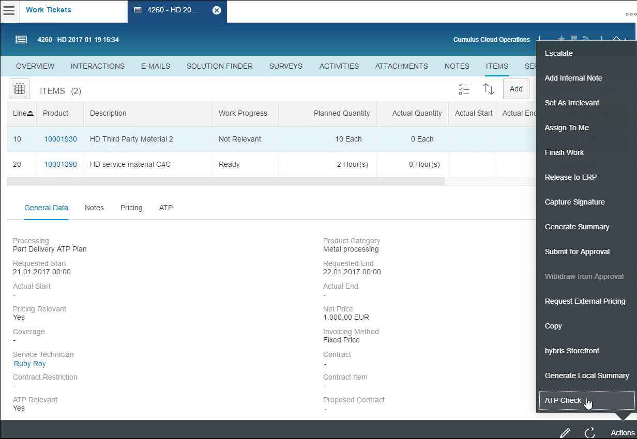Viewport: 637px width, 439px height.
Task: Select Escalate from the actions list
Action: [558, 53]
